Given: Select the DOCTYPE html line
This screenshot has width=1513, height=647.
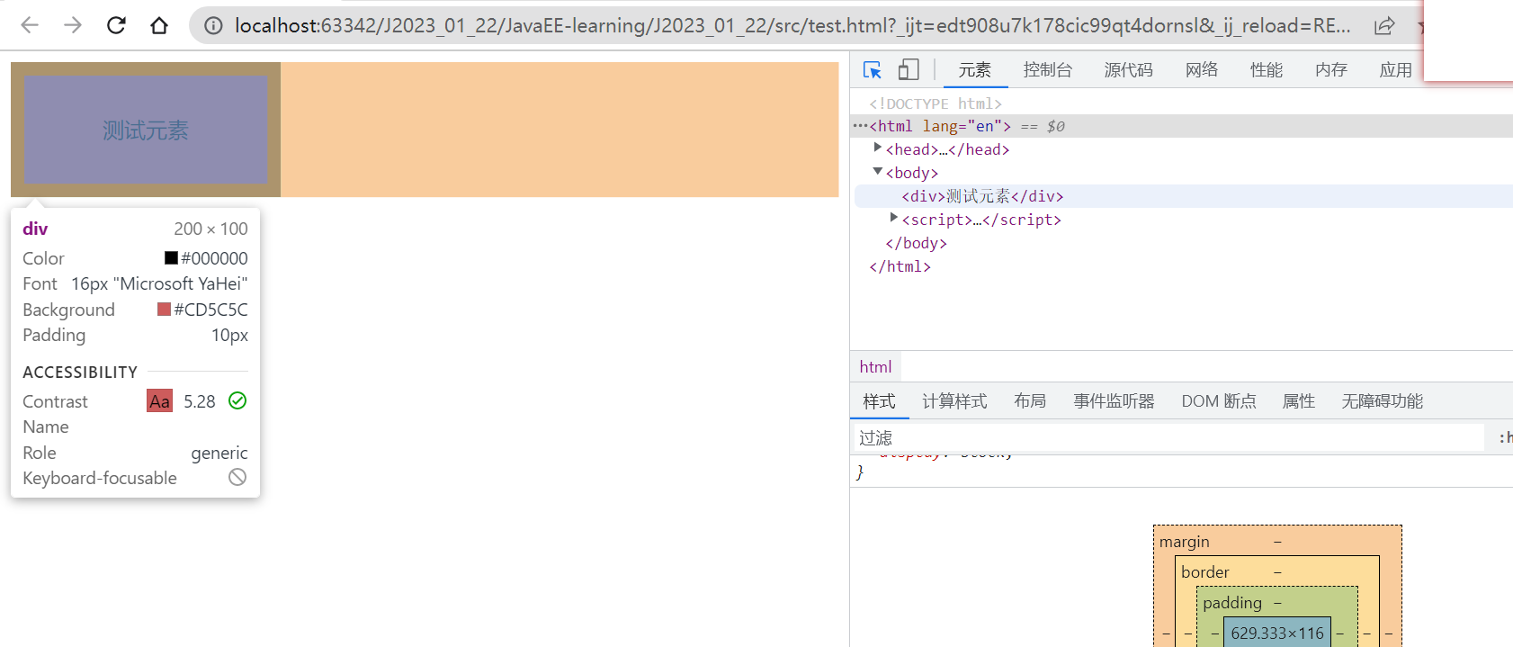Looking at the screenshot, I should (936, 103).
